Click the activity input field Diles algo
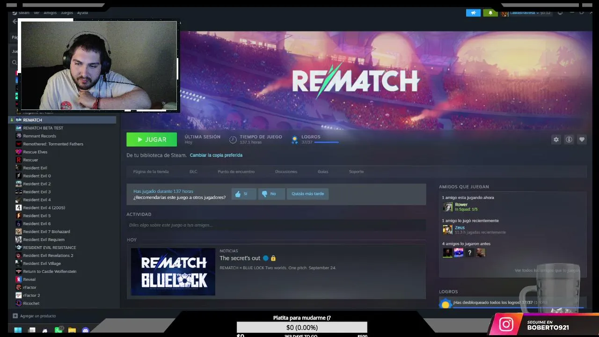The image size is (599, 337). tap(276, 225)
